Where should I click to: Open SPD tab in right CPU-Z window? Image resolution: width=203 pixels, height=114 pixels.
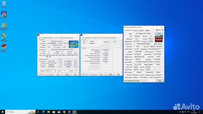pyautogui.click(x=99, y=38)
